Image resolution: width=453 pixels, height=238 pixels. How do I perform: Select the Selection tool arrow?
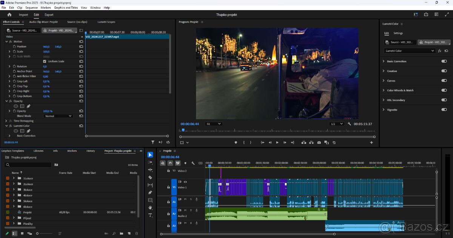click(x=150, y=155)
